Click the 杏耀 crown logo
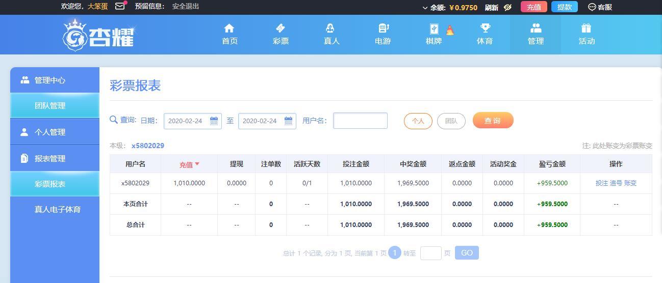 [98, 35]
